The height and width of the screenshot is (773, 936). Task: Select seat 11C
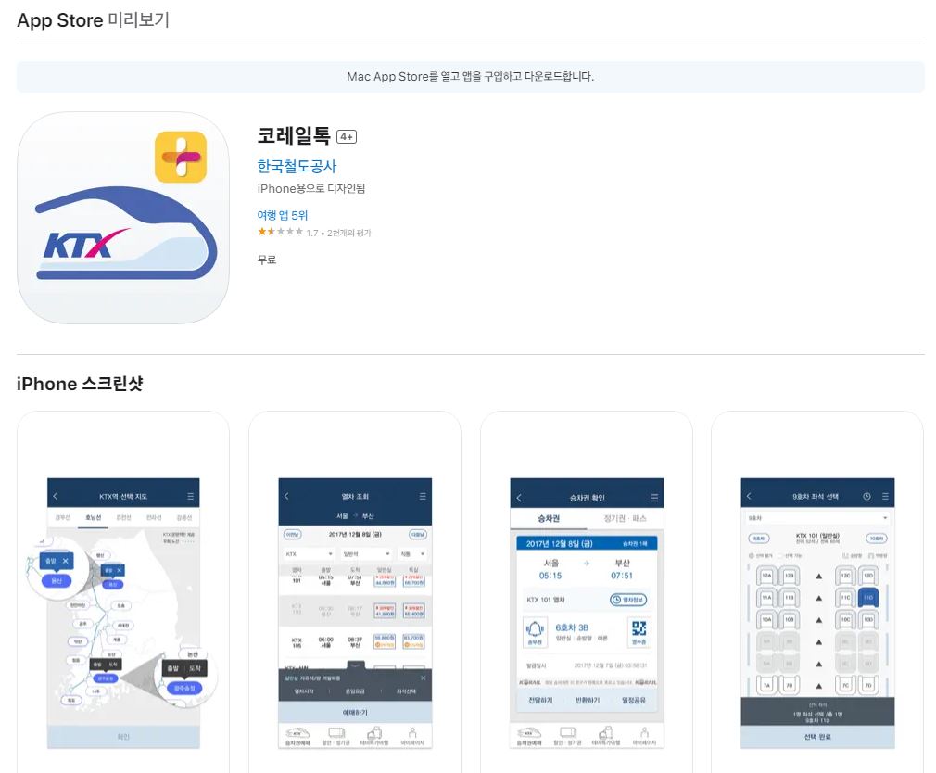click(846, 597)
